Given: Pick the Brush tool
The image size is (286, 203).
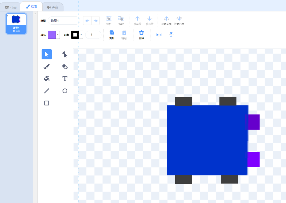Looking at the screenshot, I should (47, 67).
